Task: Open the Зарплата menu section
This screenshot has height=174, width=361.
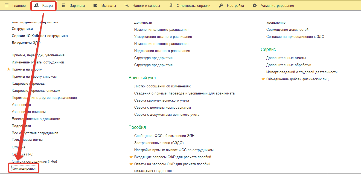Action: point(77,5)
